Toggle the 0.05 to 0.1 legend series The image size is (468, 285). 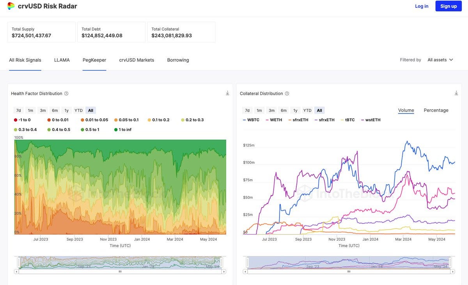point(126,120)
